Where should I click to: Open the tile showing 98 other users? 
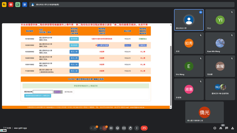click(x=220, y=89)
